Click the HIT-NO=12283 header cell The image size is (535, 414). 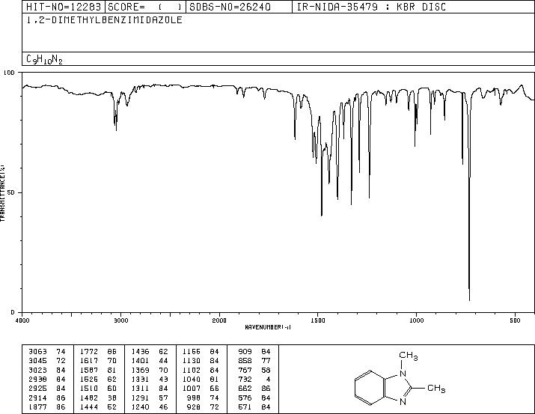(64, 7)
